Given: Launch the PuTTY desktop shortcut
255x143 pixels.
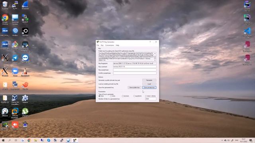Looking at the screenshot, I should coord(15,5).
